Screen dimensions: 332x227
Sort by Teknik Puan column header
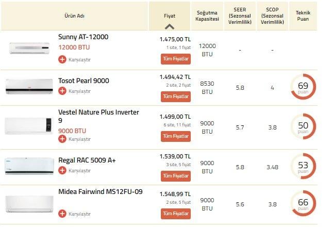point(303,15)
